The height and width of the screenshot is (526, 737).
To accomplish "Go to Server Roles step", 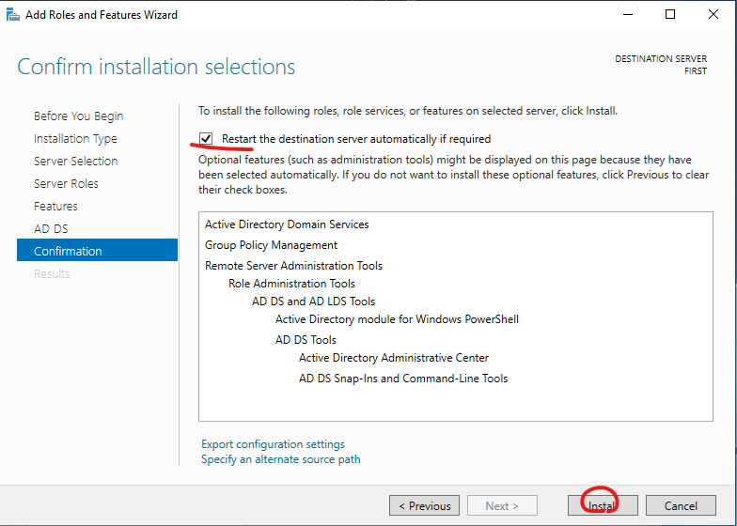I will [x=66, y=184].
